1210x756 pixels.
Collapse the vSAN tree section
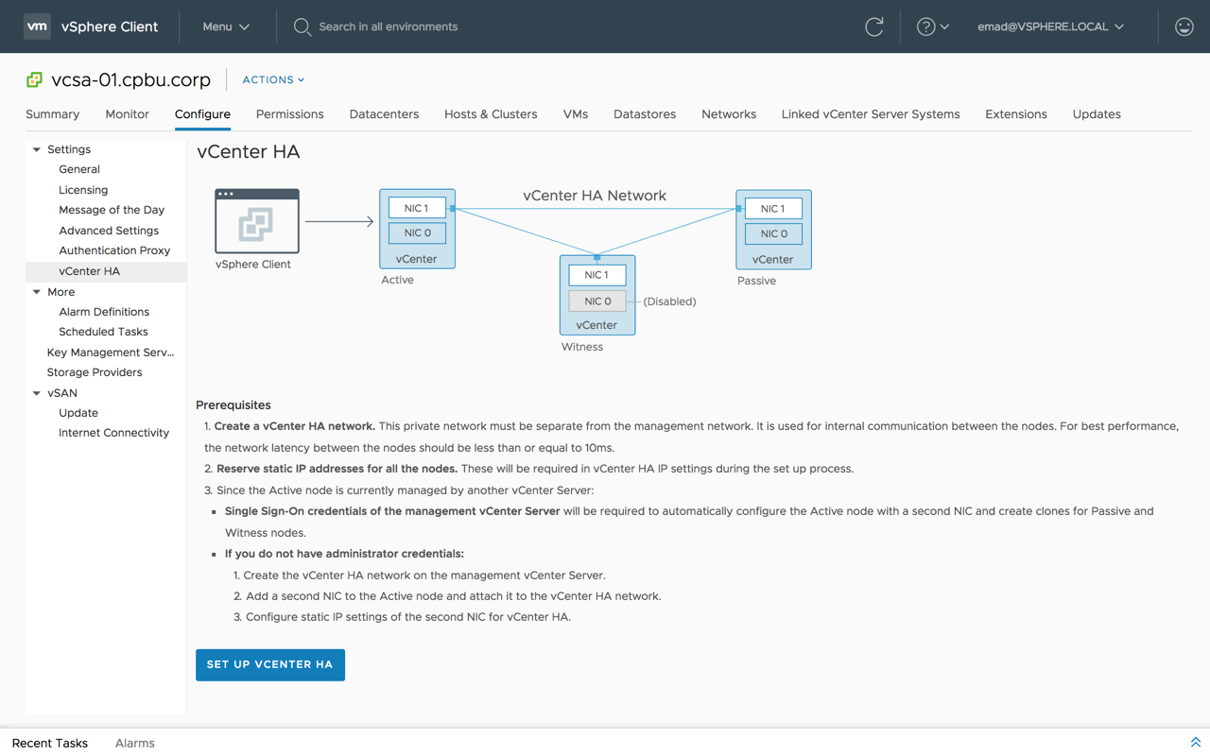click(x=37, y=393)
